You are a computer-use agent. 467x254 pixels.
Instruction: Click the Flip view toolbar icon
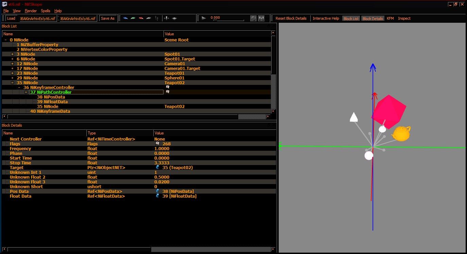pos(167,18)
